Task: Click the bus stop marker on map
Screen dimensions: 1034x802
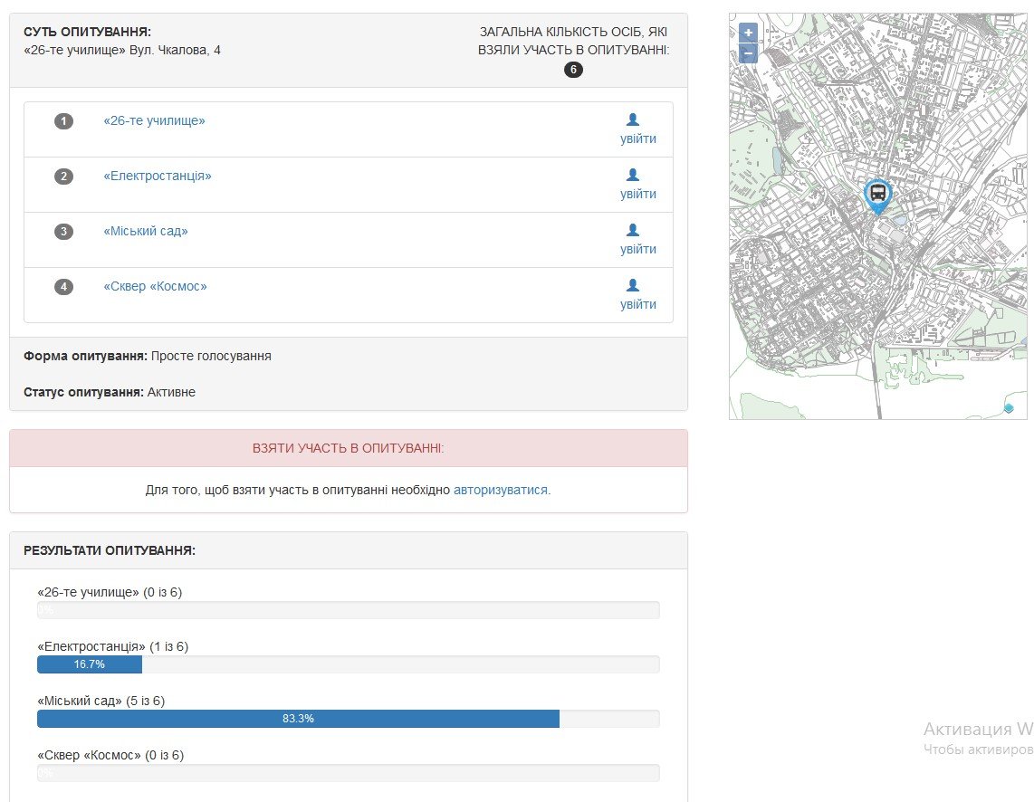Action: point(876,194)
